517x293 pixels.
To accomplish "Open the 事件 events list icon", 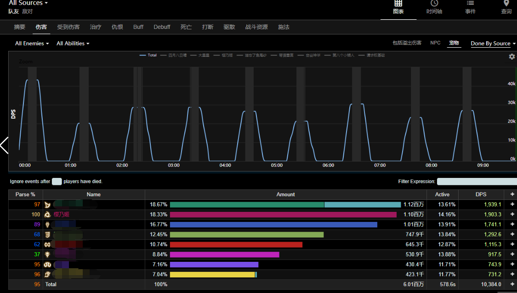I will pos(470,4).
